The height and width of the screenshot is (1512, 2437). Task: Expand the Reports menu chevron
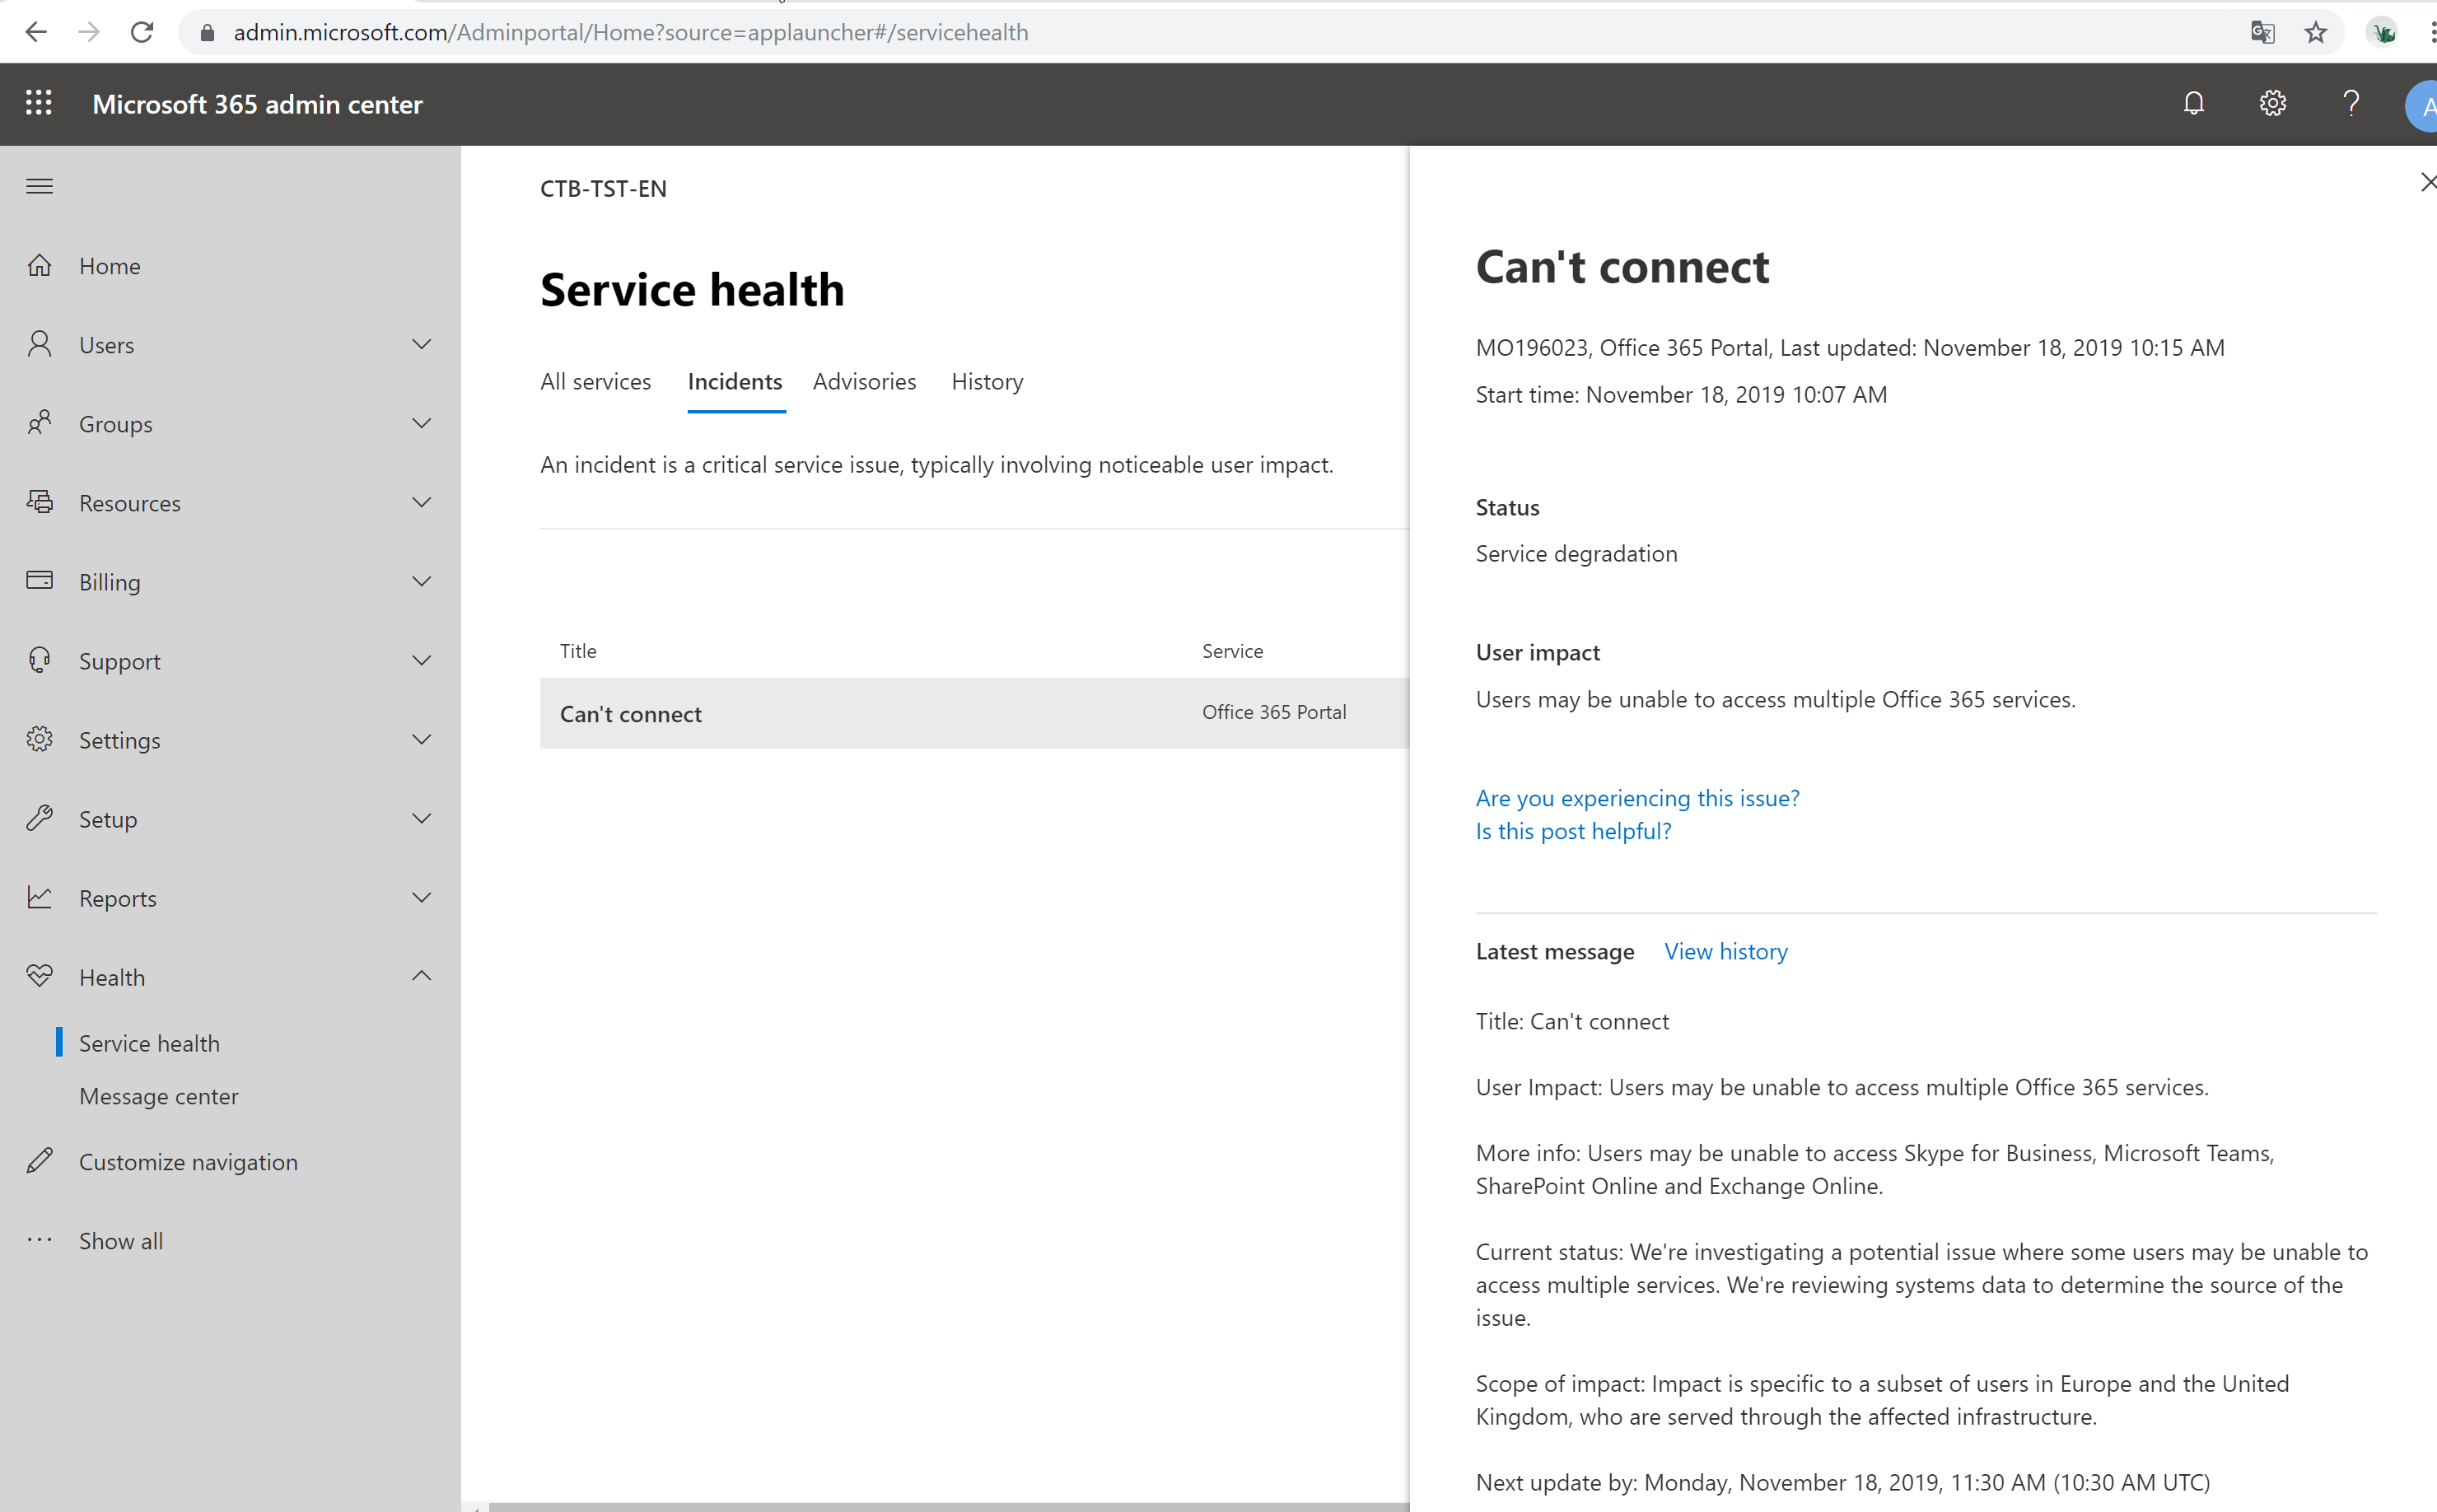[x=422, y=897]
